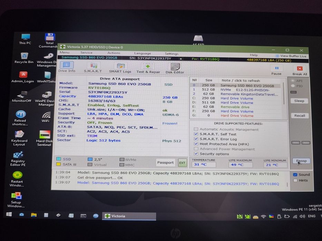
Task: Select G: Hard Drive Volume red row
Action: point(235,115)
